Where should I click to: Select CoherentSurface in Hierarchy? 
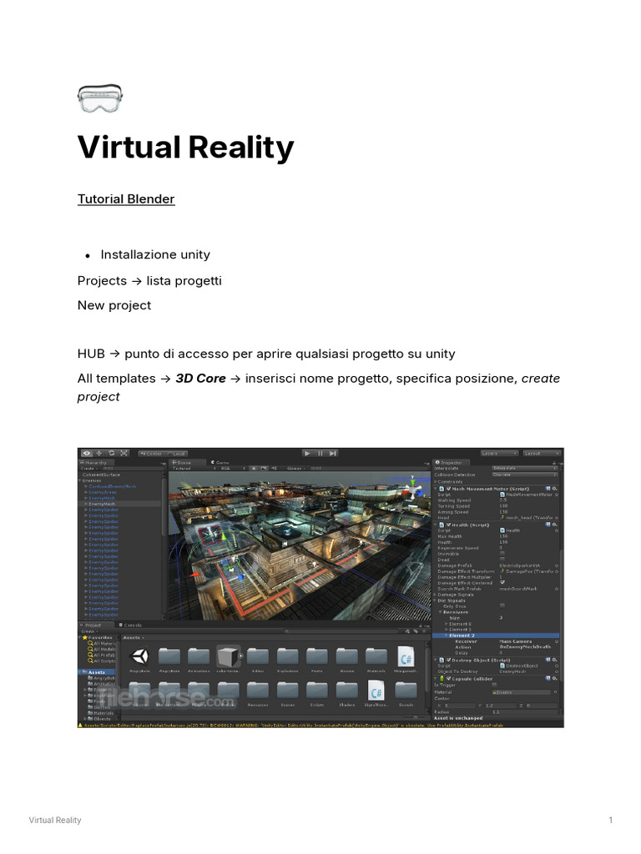pyautogui.click(x=101, y=475)
